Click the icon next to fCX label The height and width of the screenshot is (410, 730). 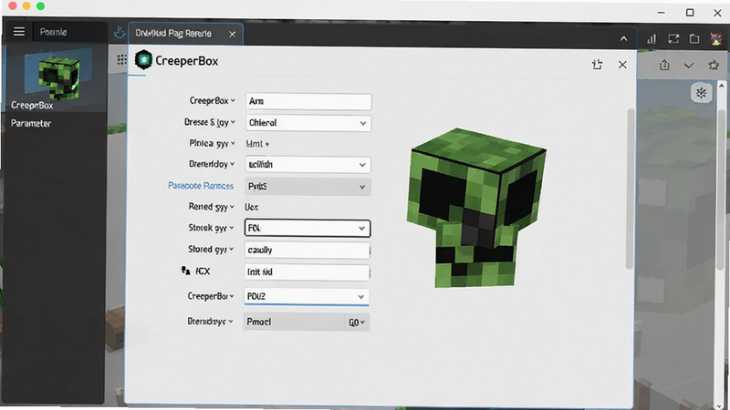click(186, 271)
